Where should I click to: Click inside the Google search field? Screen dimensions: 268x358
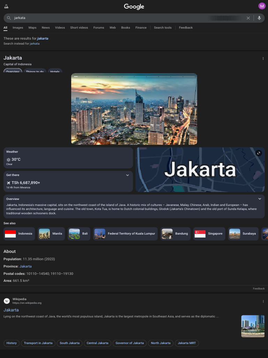pos(105,18)
